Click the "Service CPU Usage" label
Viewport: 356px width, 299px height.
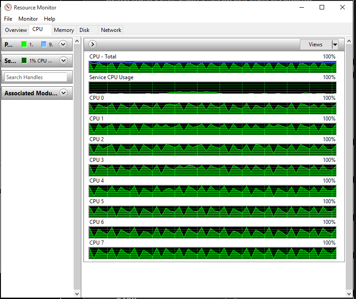[111, 77]
